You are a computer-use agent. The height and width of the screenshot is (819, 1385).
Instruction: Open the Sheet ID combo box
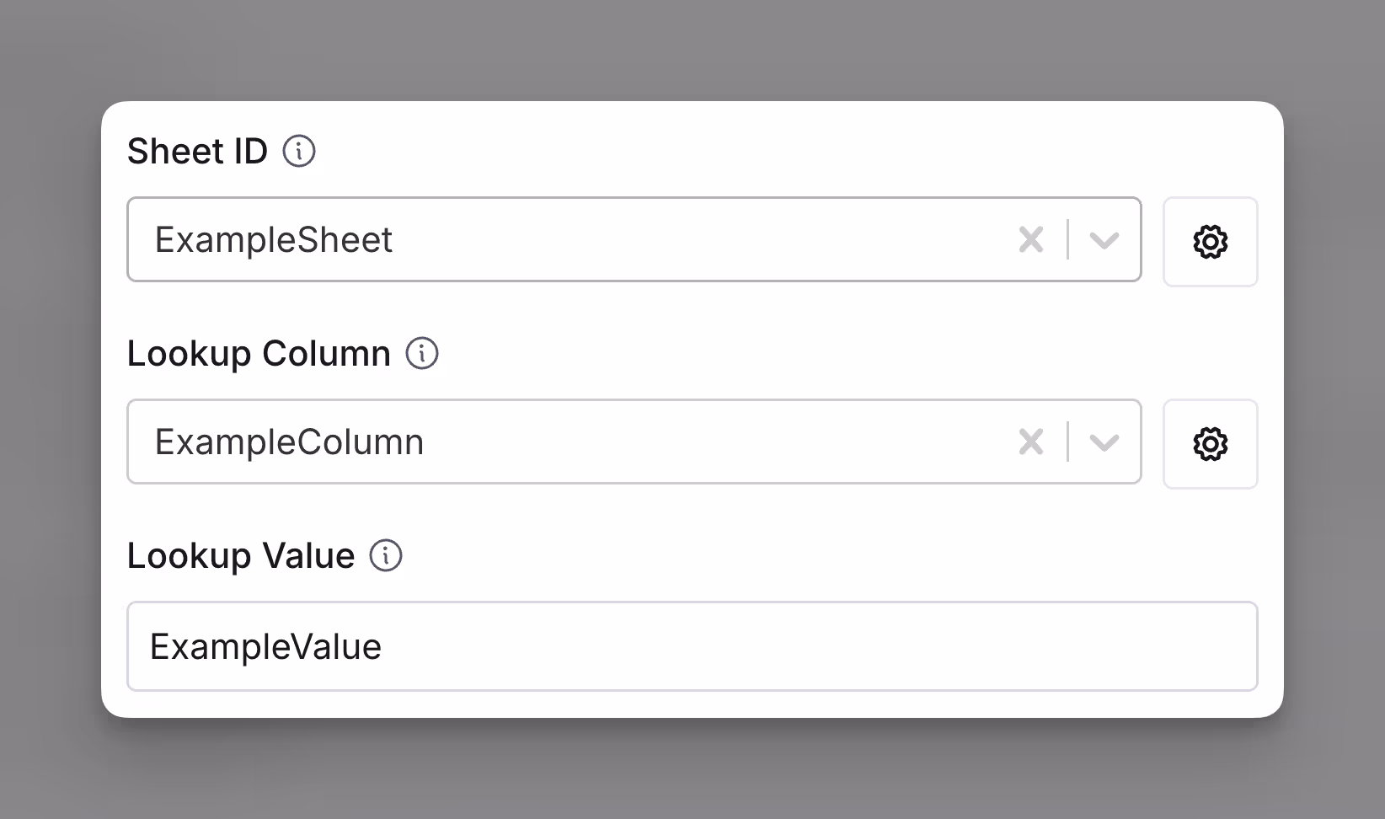pos(634,239)
